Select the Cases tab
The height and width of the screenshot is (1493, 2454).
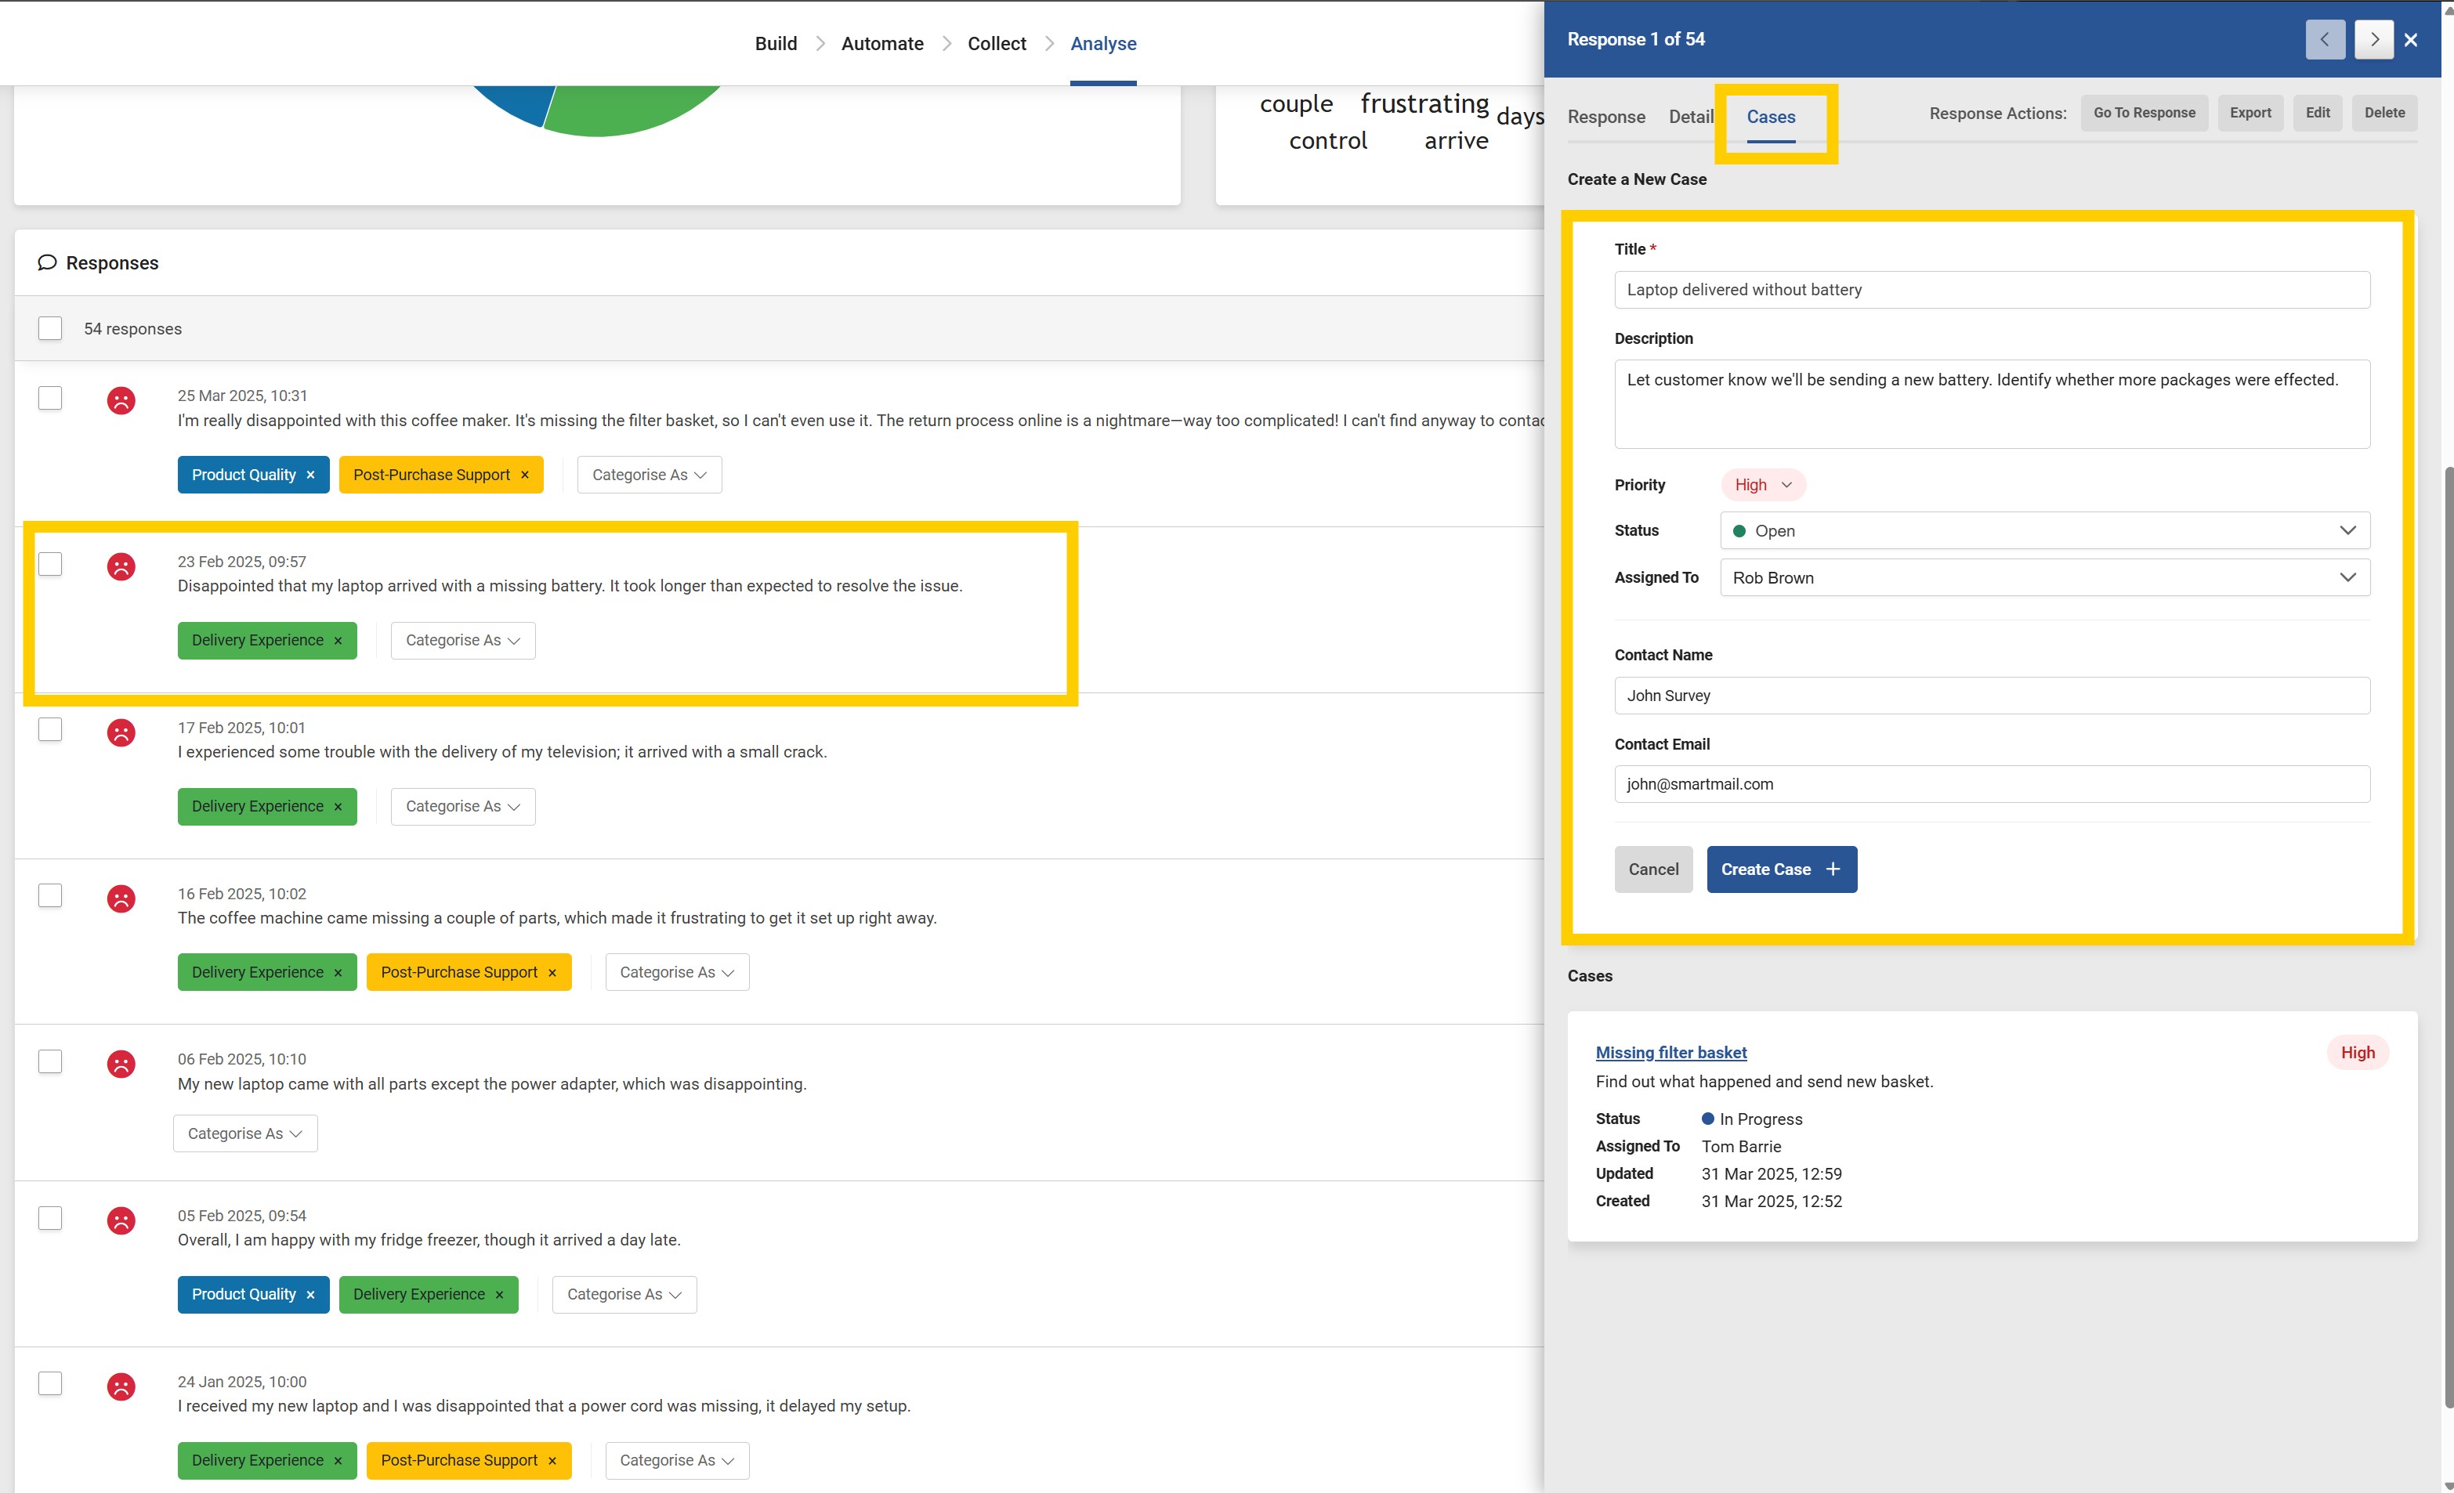[x=1771, y=117]
